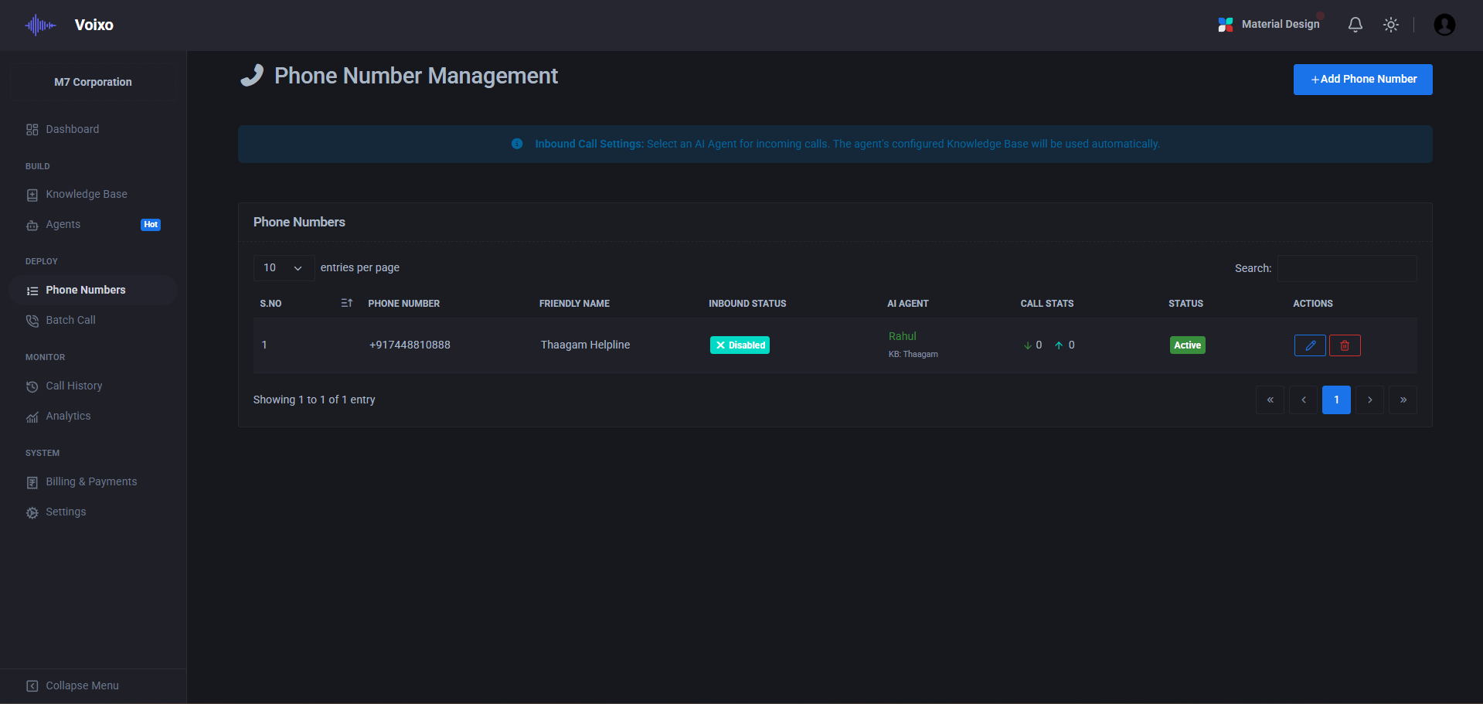Toggle the Active status badge

click(1187, 345)
